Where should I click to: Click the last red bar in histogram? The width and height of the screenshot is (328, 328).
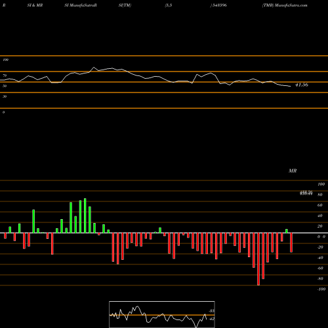(291, 243)
